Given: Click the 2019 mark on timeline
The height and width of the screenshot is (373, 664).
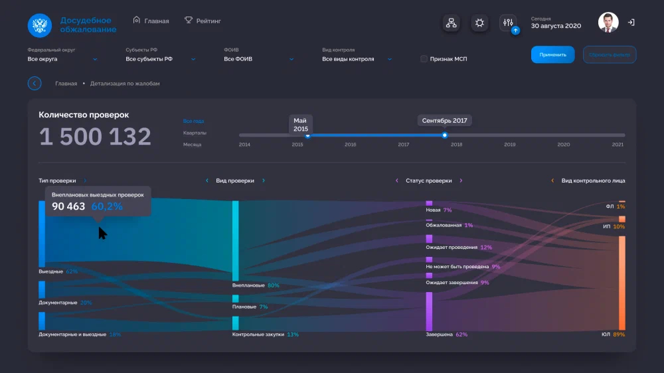Looking at the screenshot, I should [510, 145].
